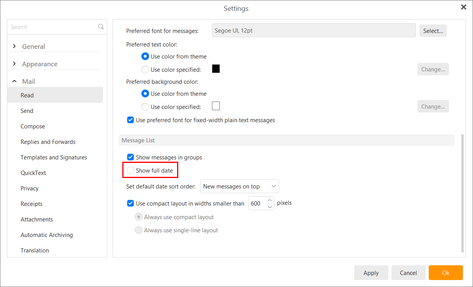The image size is (473, 287).
Task: Click the pixel width stepper up arrow
Action: pyautogui.click(x=270, y=201)
